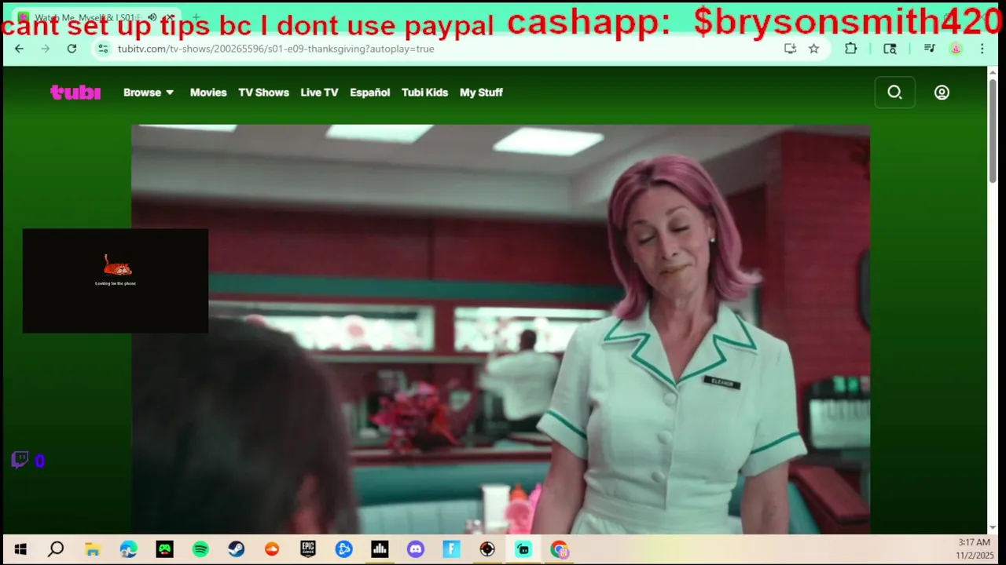Click the install app icon in the address bar
Screen dimensions: 1006x565
coord(790,49)
